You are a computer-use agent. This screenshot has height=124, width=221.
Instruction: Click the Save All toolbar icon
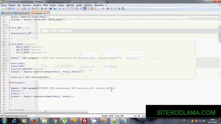coord(13,9)
